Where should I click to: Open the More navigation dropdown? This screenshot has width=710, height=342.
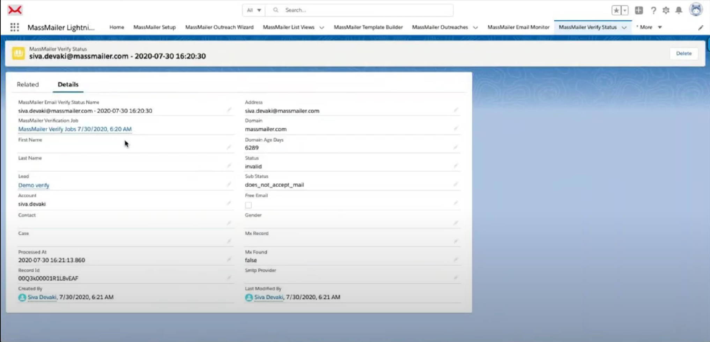649,27
